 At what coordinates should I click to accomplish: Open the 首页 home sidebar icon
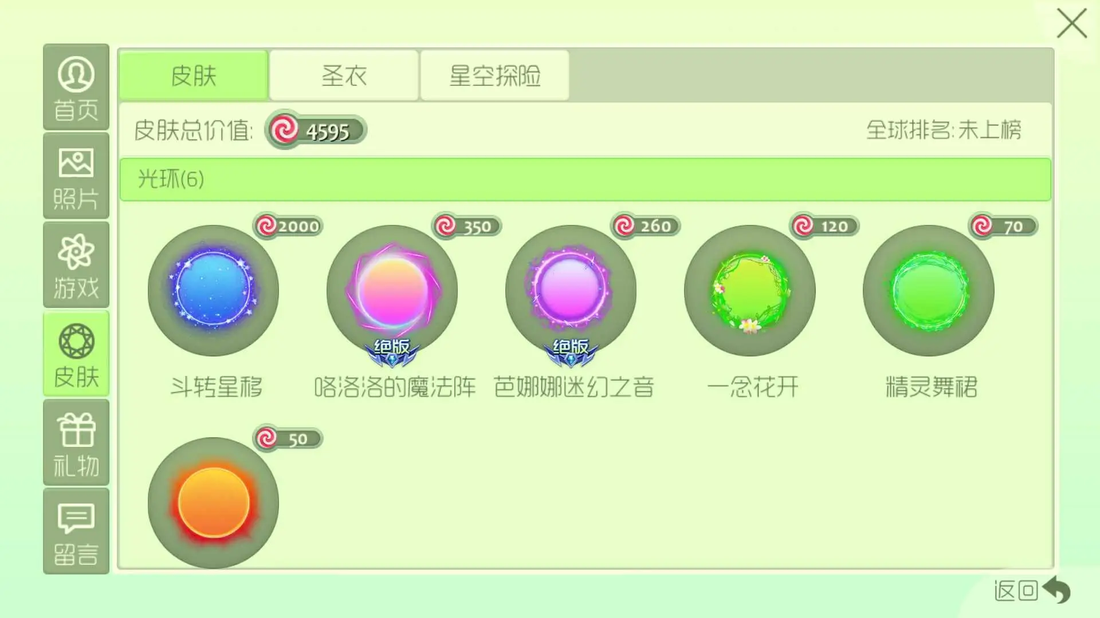click(x=76, y=87)
